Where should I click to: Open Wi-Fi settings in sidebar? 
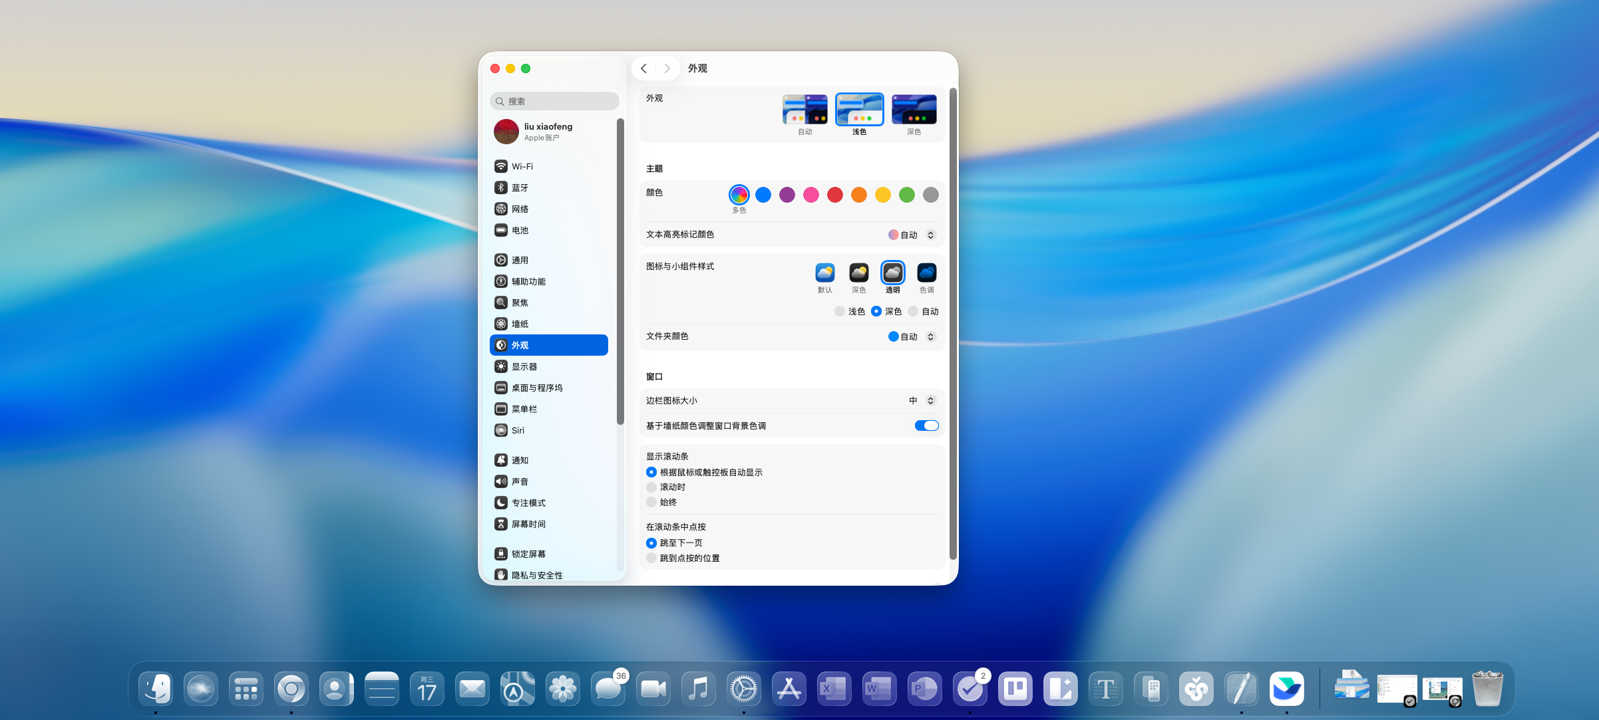pyautogui.click(x=522, y=166)
